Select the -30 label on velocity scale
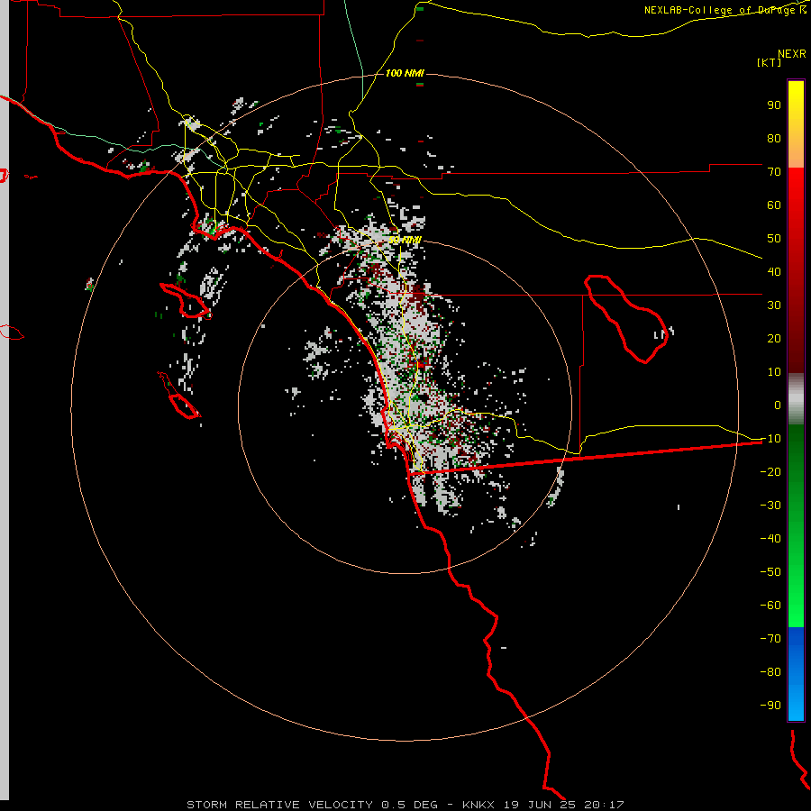This screenshot has width=811, height=811. [770, 506]
